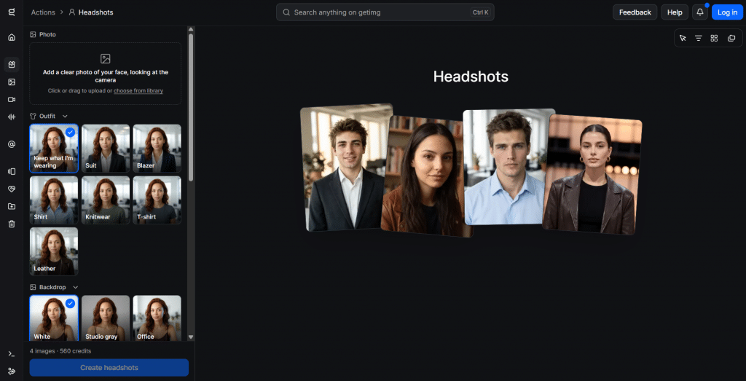Image resolution: width=746 pixels, height=381 pixels.
Task: Click the Log in button
Action: point(728,12)
